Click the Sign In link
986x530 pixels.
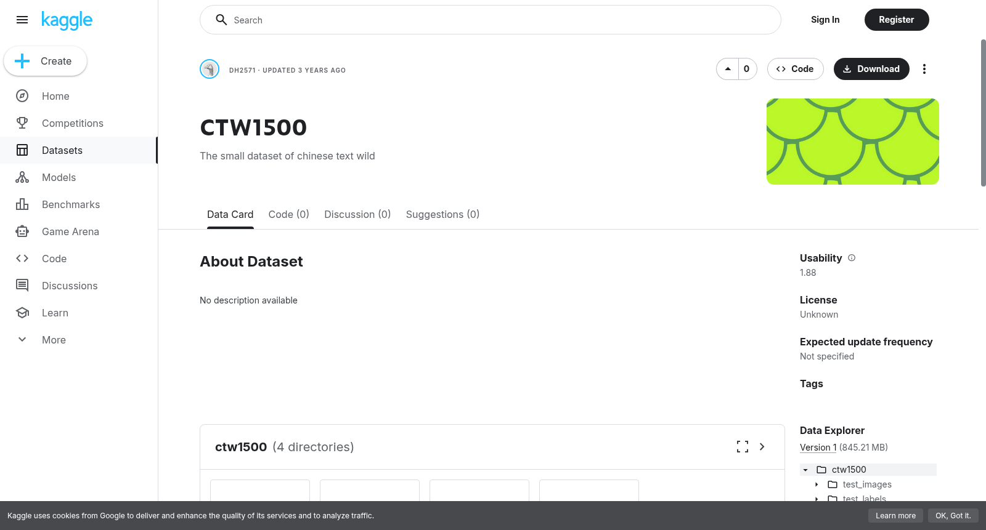(x=825, y=20)
